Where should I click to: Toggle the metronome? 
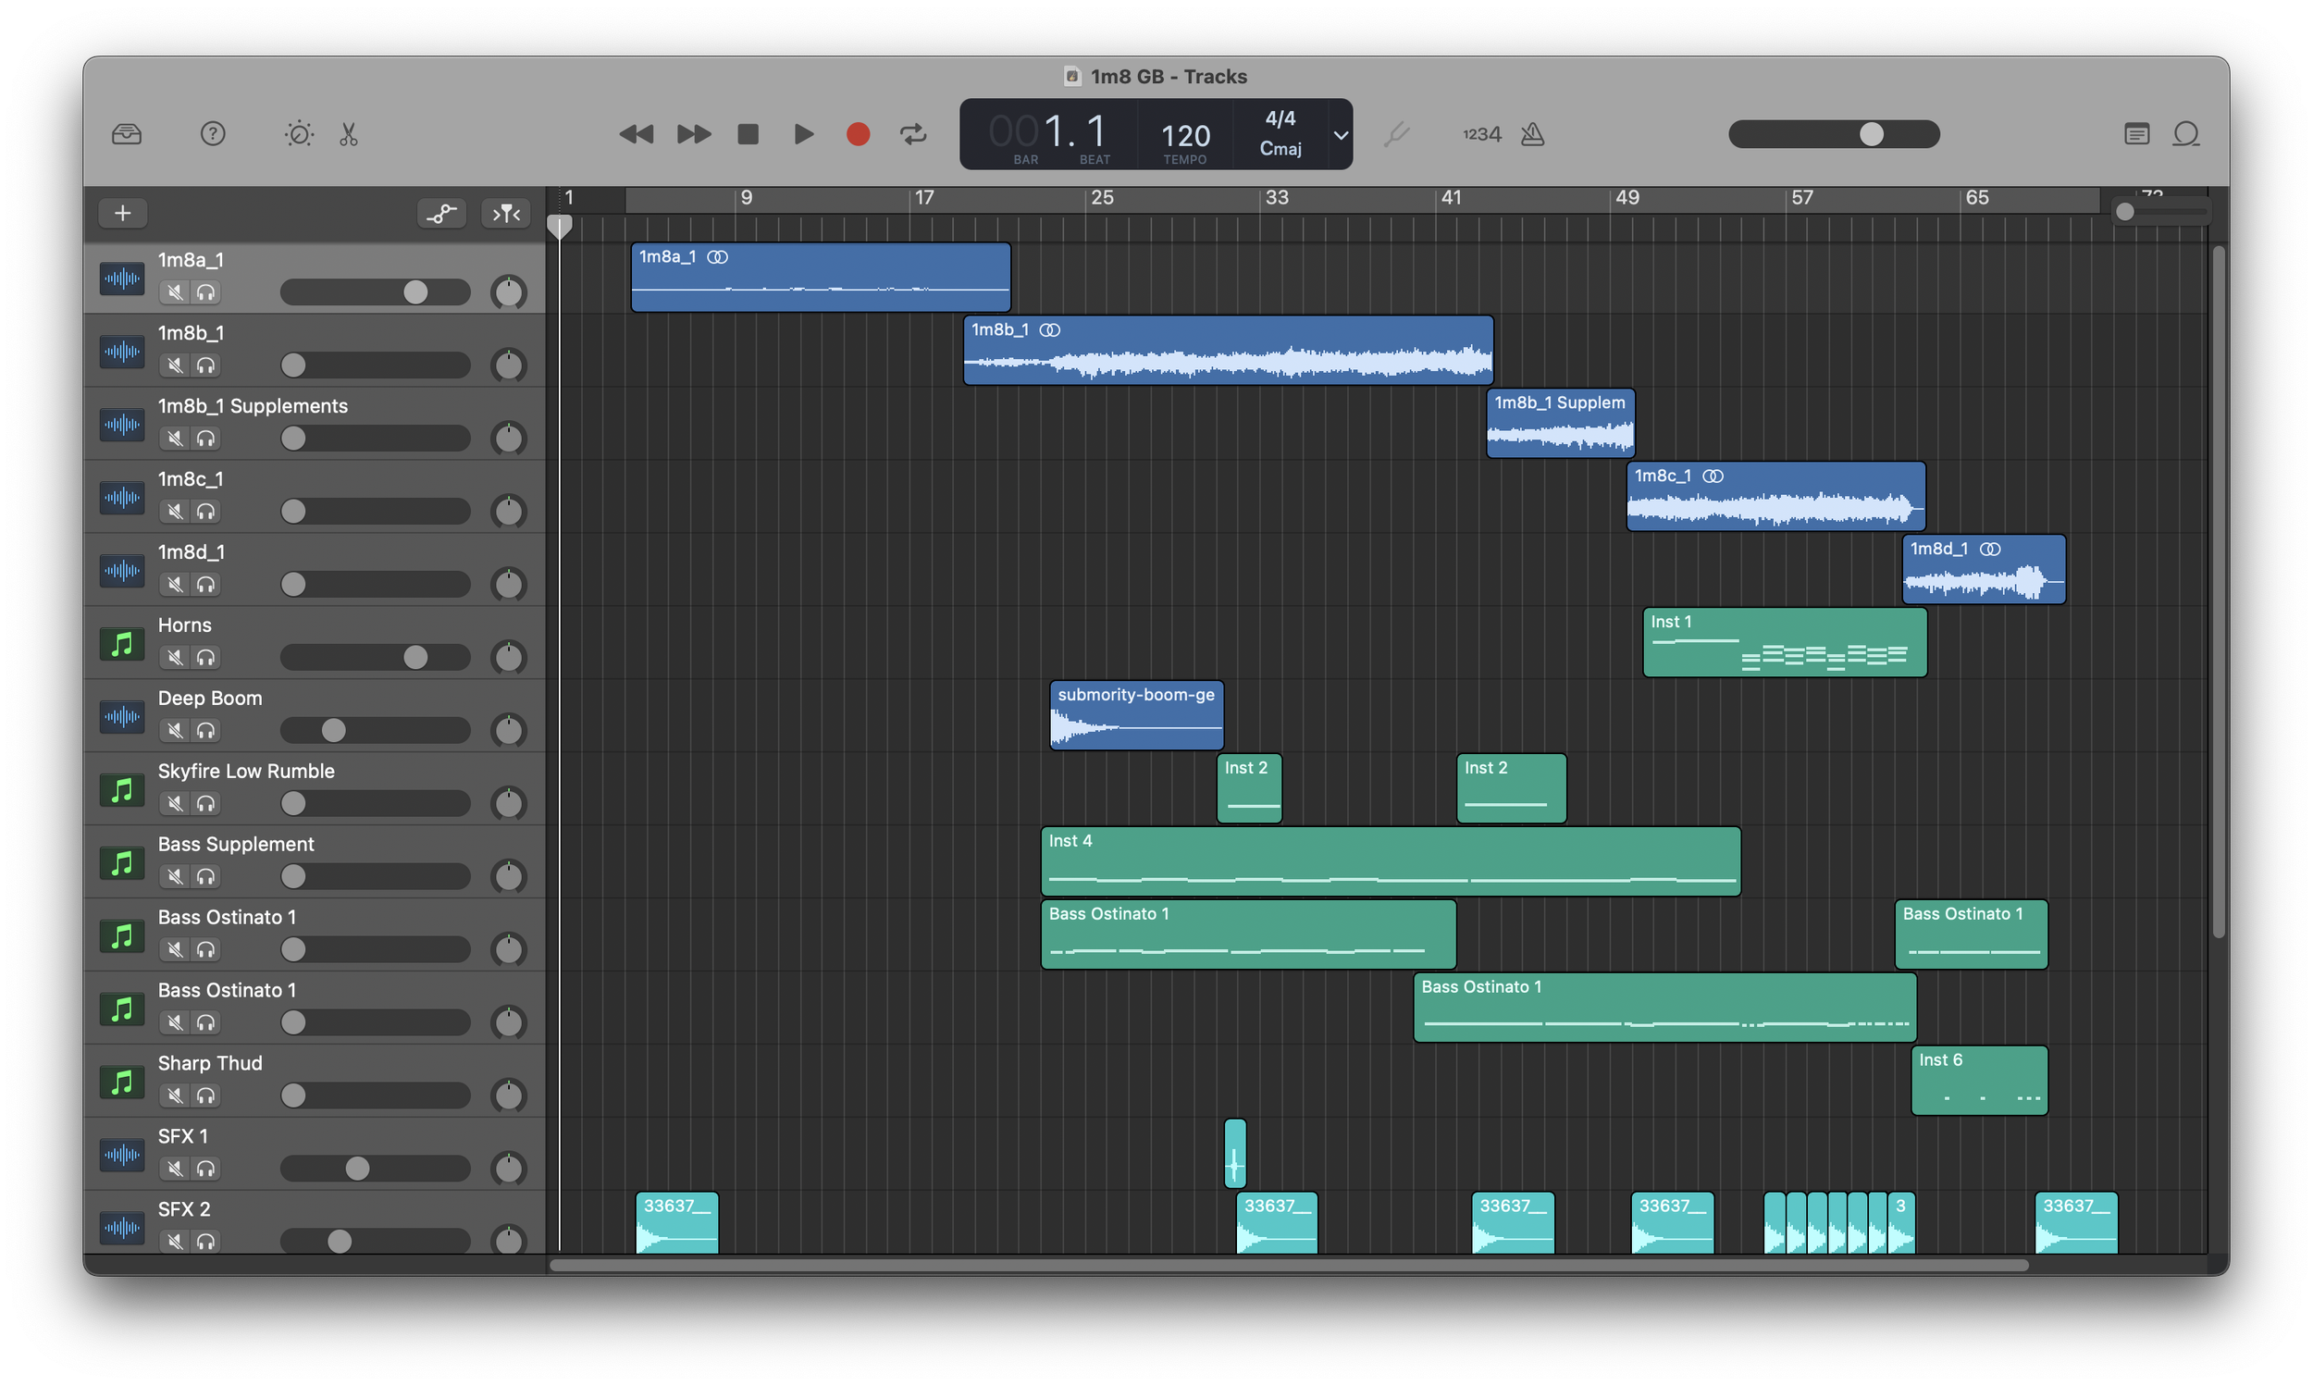click(x=1532, y=134)
